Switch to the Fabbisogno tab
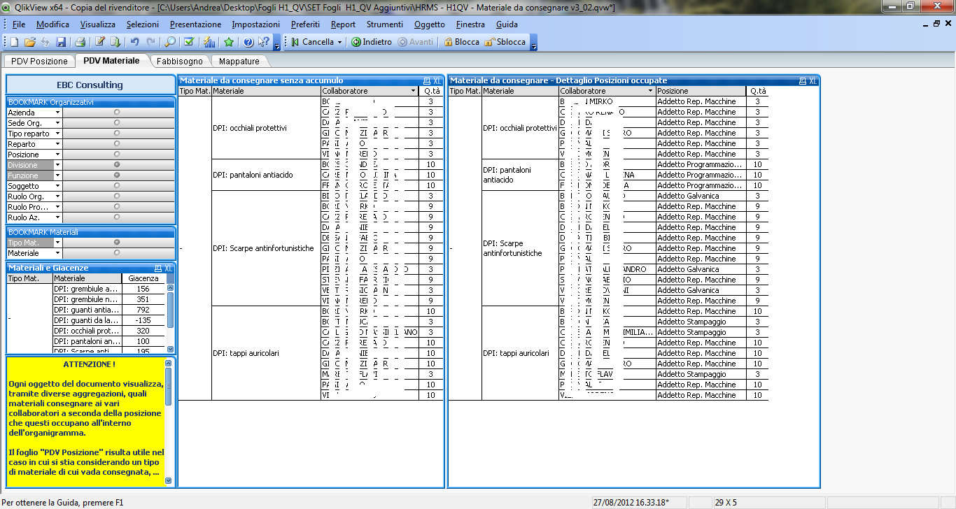This screenshot has width=956, height=509. pos(179,62)
